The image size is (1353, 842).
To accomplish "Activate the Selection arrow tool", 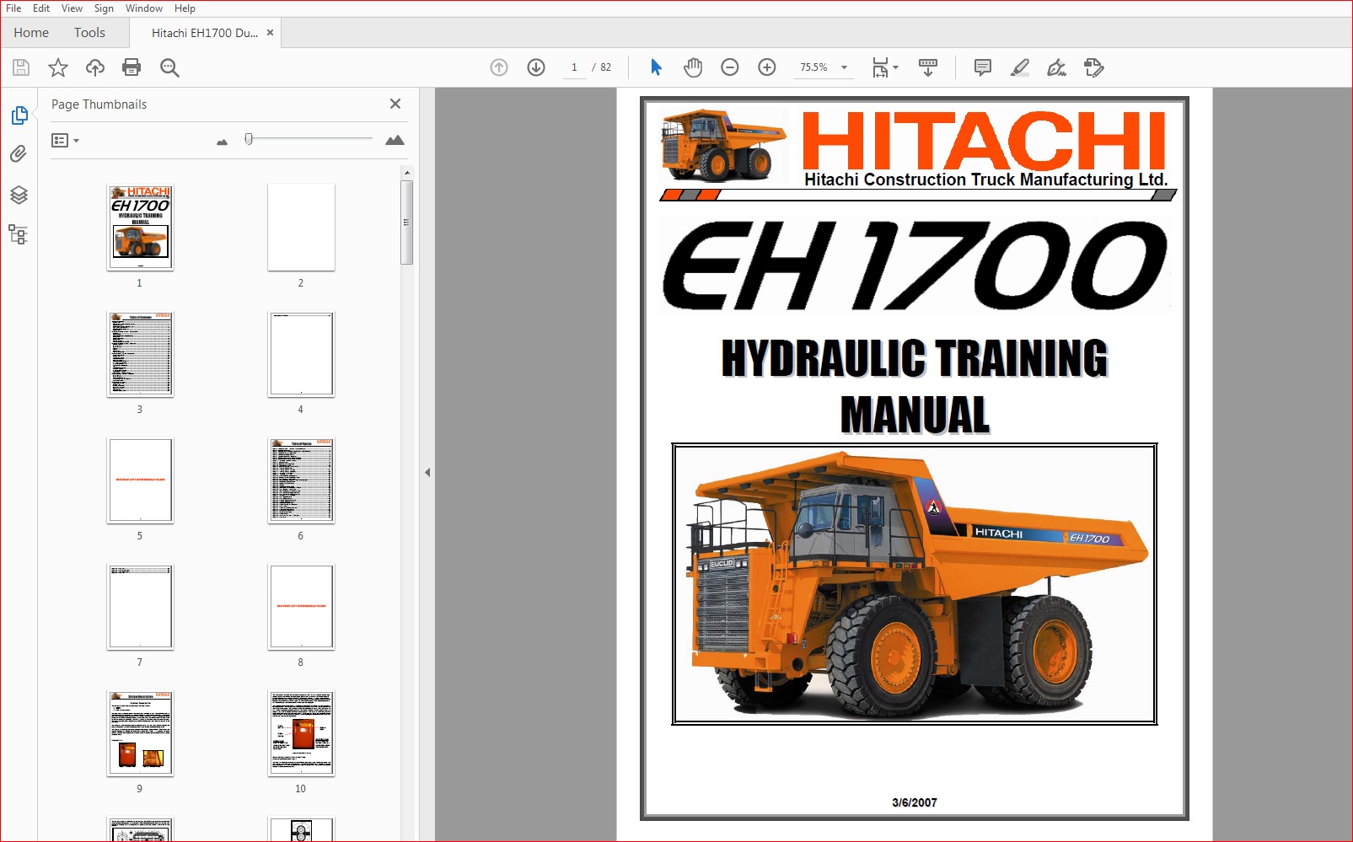I will click(656, 67).
